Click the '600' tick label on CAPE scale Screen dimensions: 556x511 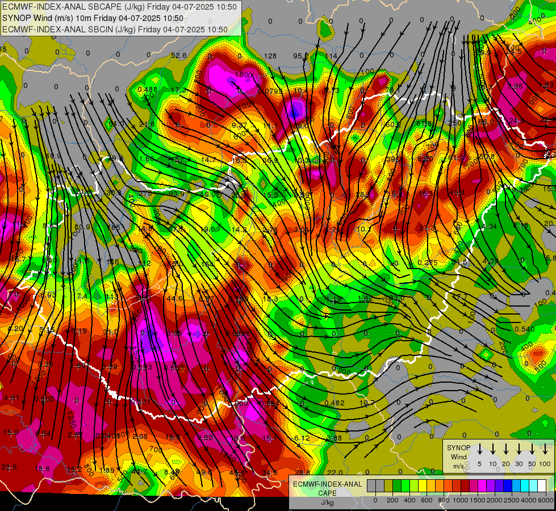(427, 500)
